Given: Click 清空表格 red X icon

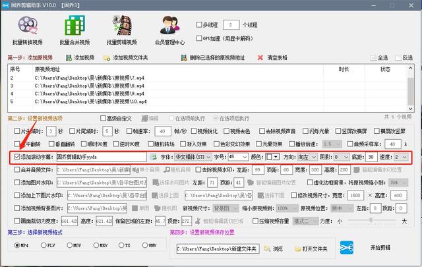Looking at the screenshot, I should (x=262, y=57).
